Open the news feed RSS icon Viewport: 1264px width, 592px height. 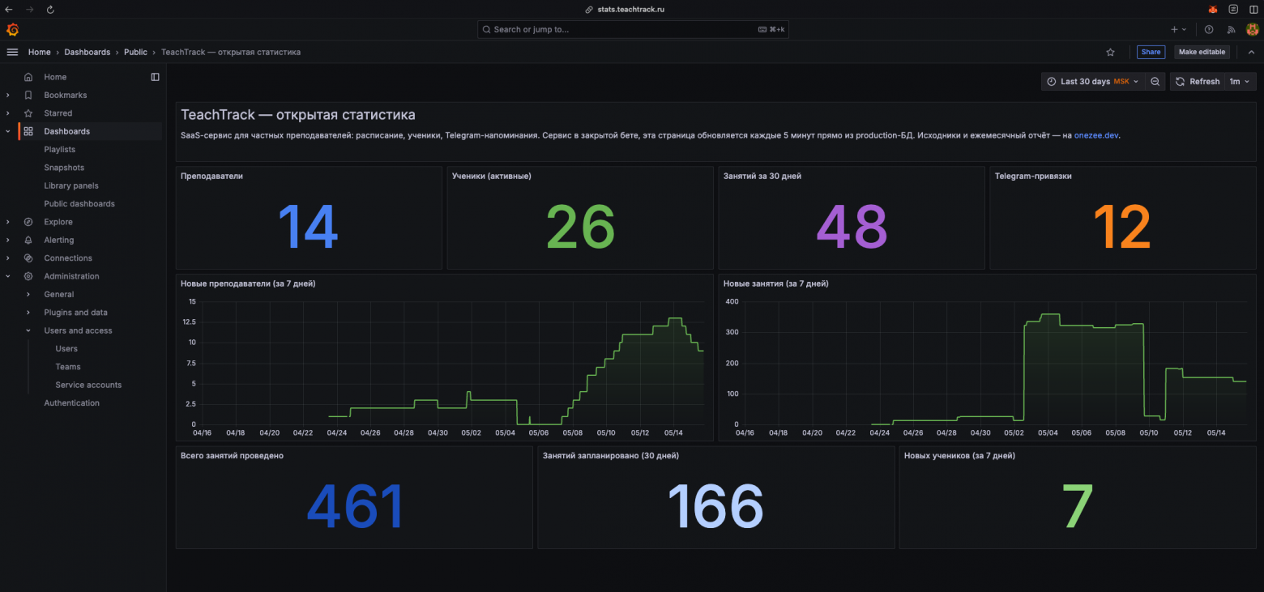1231,29
